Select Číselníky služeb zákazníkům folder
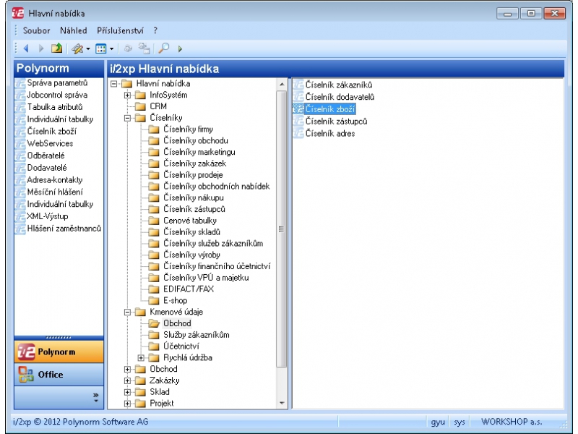 213,244
